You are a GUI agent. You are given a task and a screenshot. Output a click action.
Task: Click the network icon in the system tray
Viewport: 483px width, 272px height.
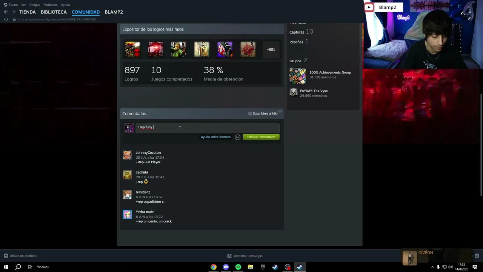(x=445, y=267)
